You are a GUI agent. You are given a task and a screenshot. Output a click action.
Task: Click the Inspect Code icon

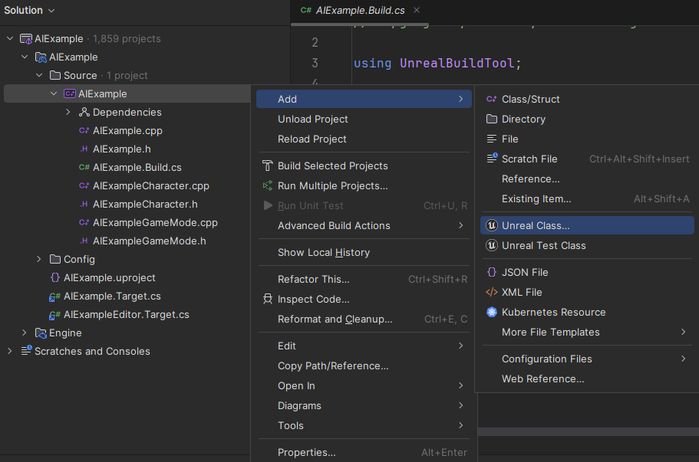point(268,299)
